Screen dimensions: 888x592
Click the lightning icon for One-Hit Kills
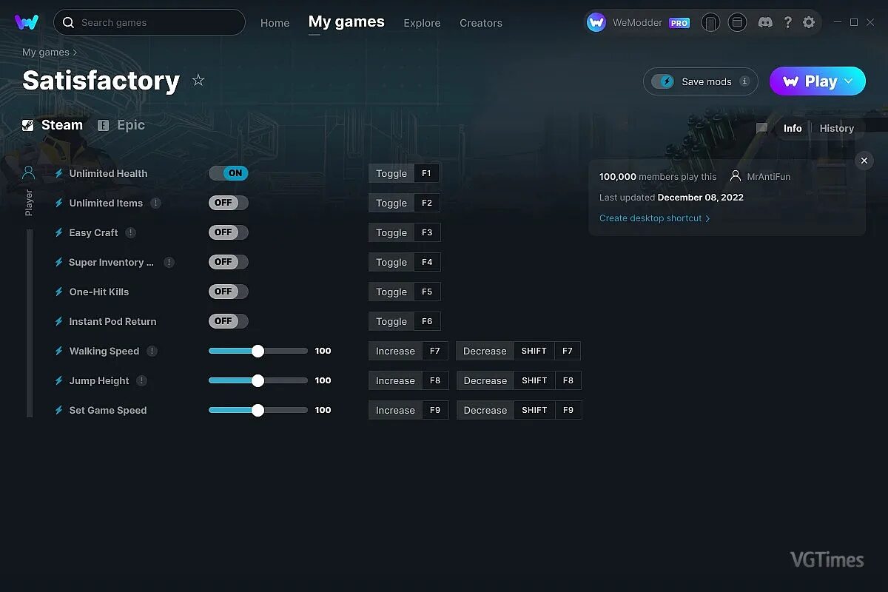[59, 292]
